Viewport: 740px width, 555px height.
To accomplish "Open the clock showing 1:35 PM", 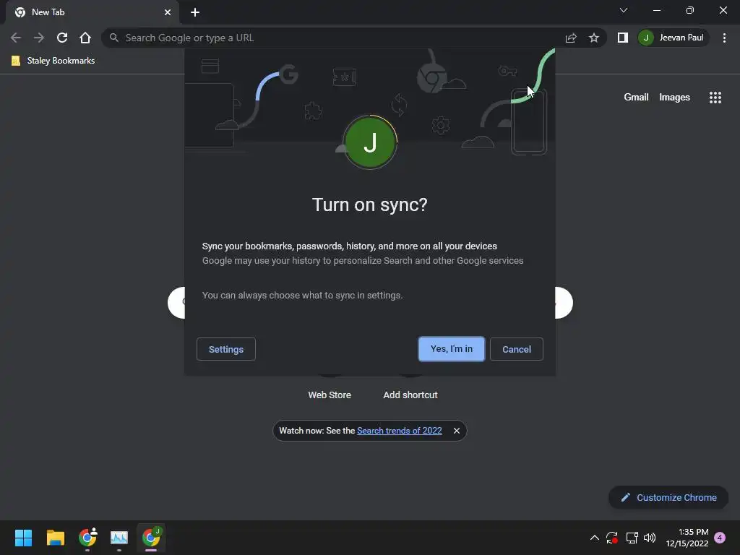I will pyautogui.click(x=687, y=538).
